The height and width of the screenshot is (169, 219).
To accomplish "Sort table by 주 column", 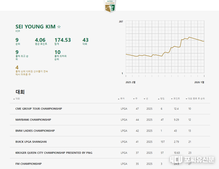I will click(135, 99).
